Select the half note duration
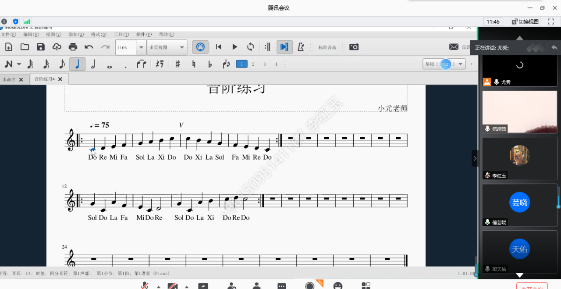This screenshot has width=561, height=289. coord(93,64)
